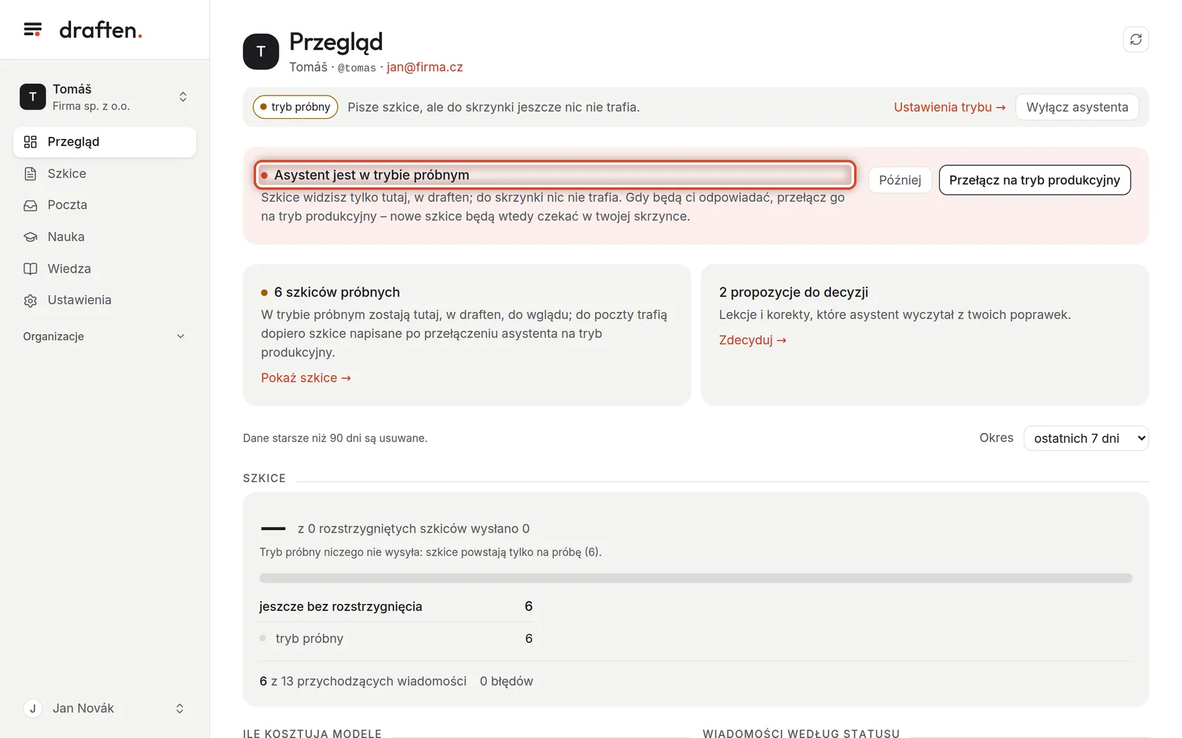Click the refresh icon at top right
The height and width of the screenshot is (738, 1182).
(x=1136, y=39)
